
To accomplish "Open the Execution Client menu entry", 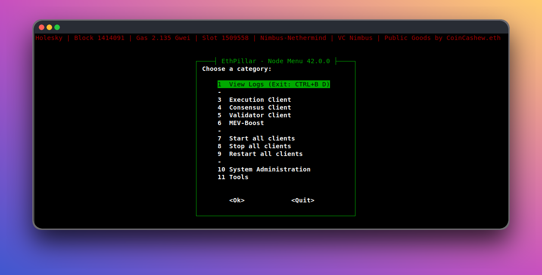I will (254, 100).
